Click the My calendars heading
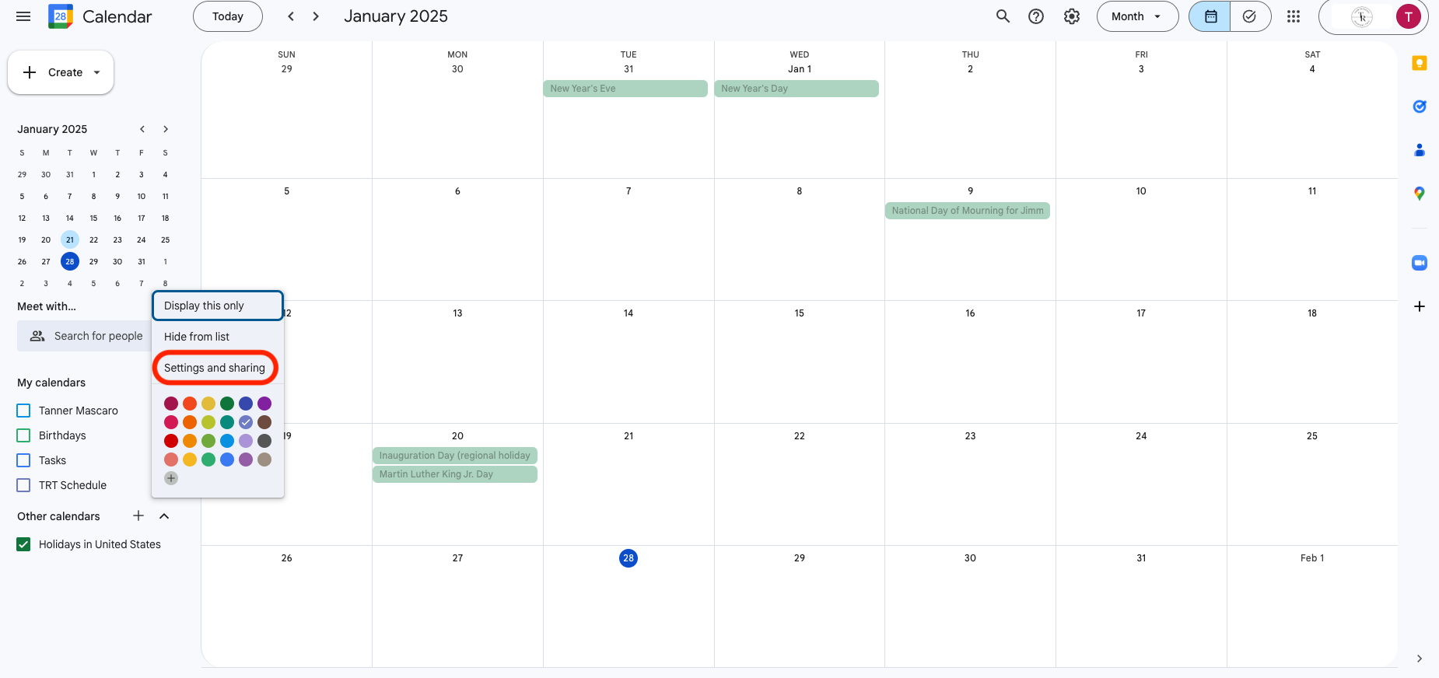 pos(51,383)
